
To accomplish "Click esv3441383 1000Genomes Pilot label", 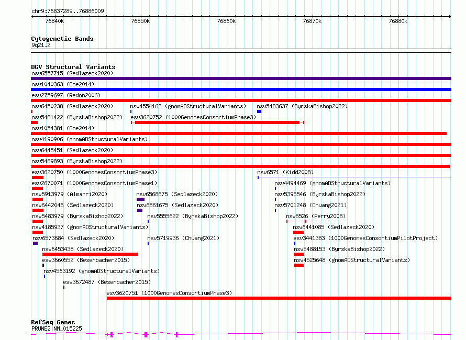I will [x=365, y=238].
